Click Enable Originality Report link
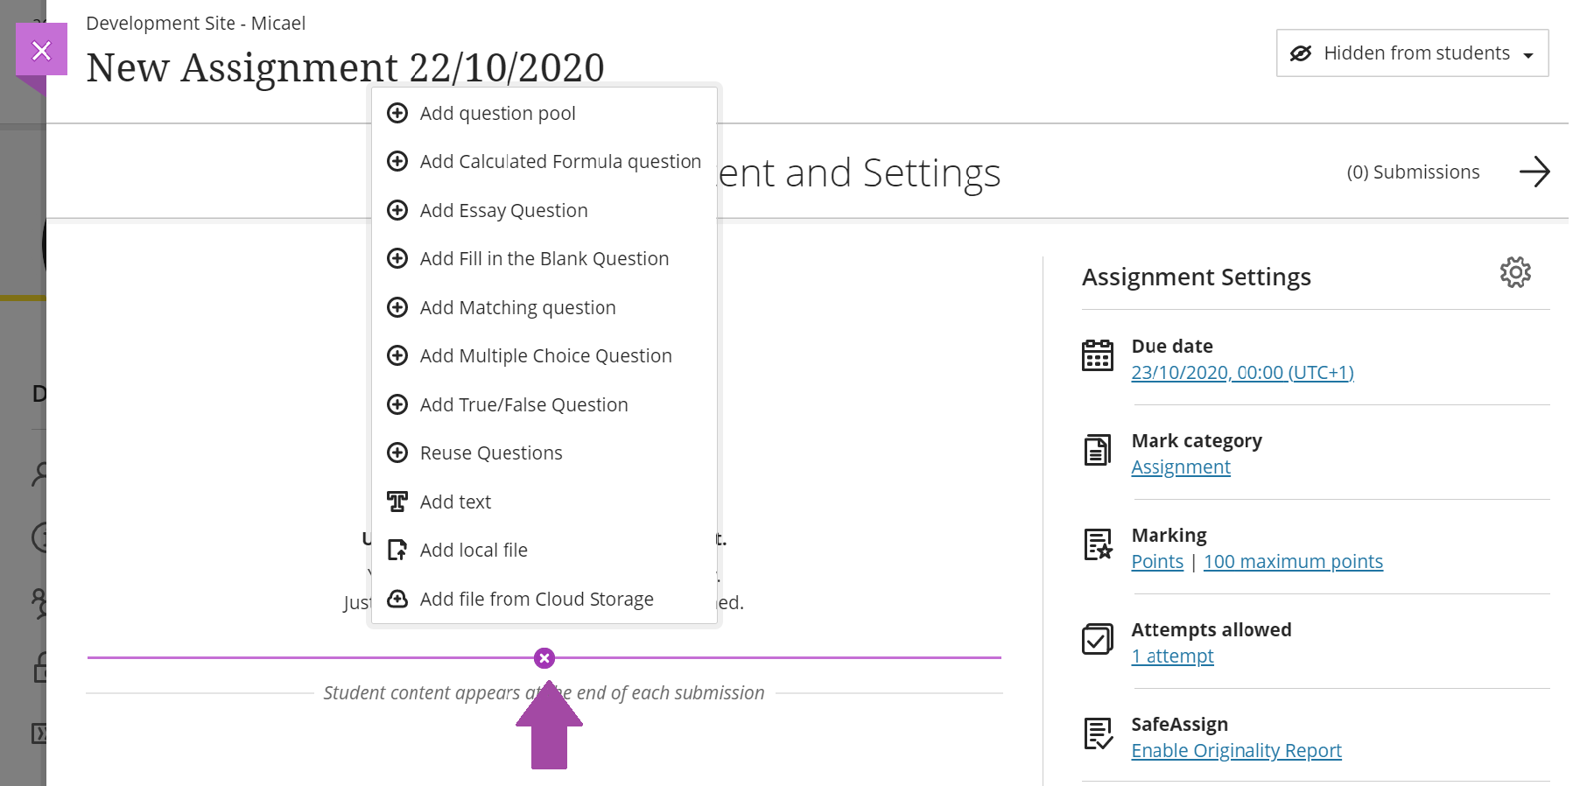The width and height of the screenshot is (1573, 786). pyautogui.click(x=1235, y=751)
